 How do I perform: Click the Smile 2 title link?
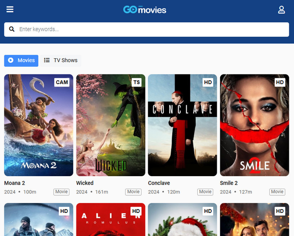229,183
